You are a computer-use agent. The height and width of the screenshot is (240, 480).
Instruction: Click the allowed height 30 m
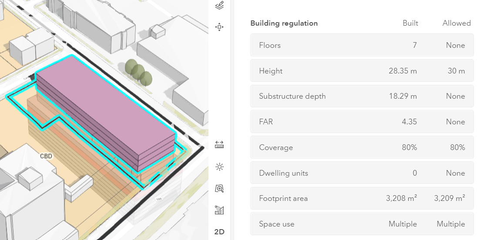point(456,71)
